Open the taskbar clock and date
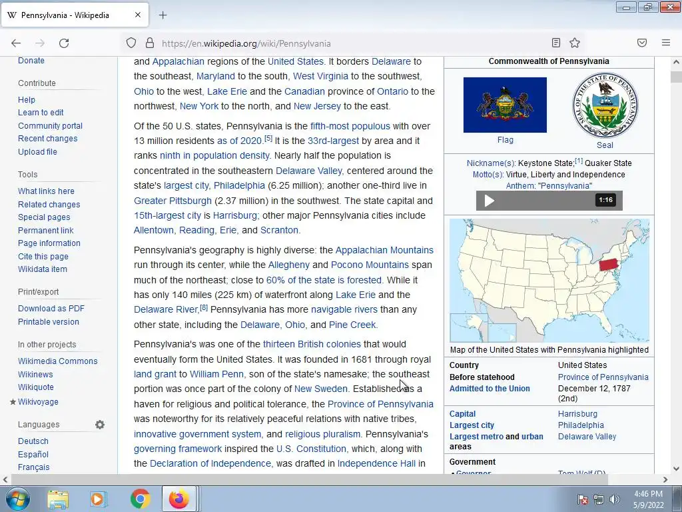The image size is (682, 512). (648, 499)
